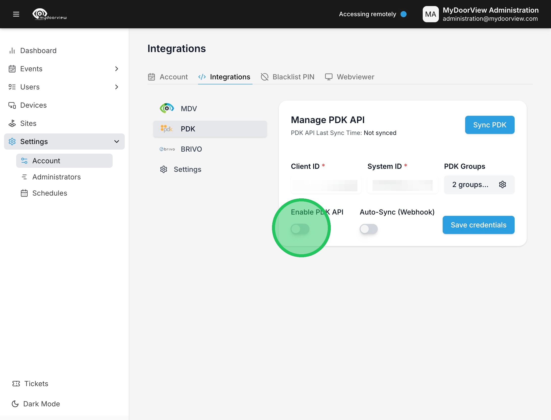The image size is (551, 420).
Task: Select the MDV integration eye icon
Action: click(x=167, y=108)
